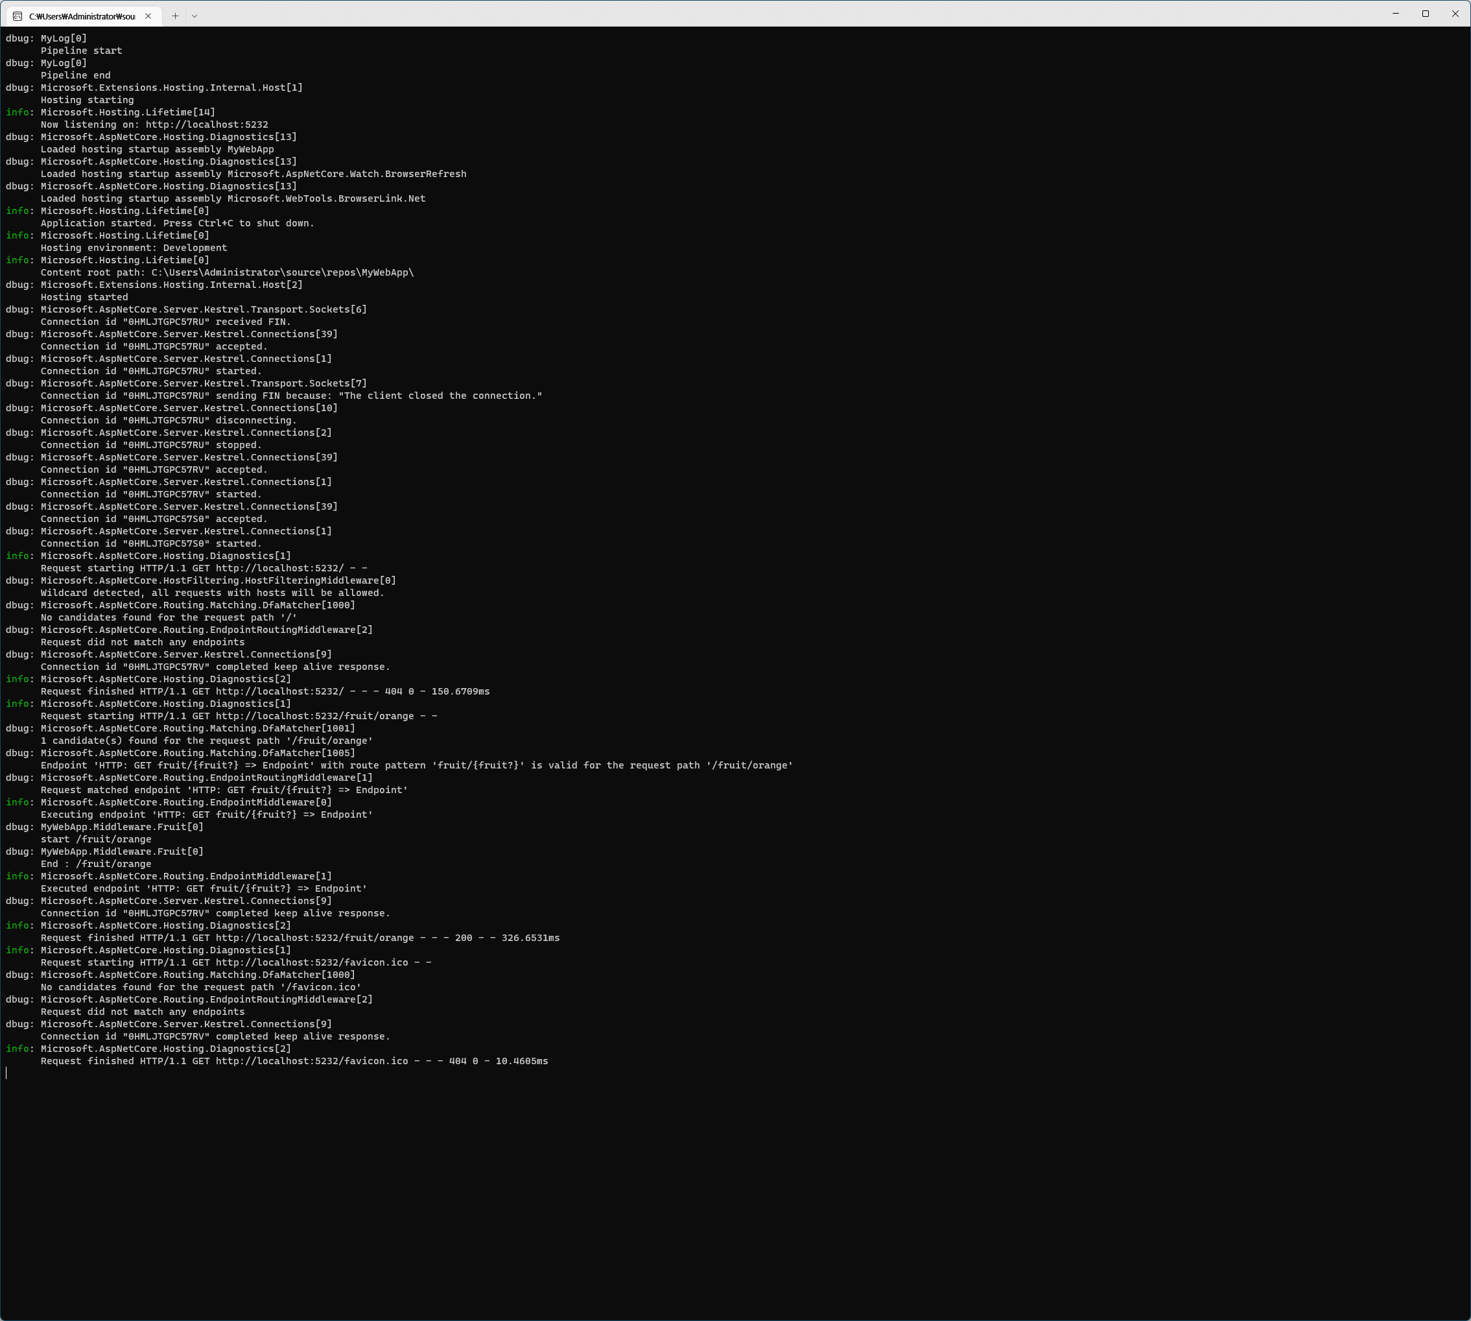This screenshot has height=1321, width=1471.
Task: Close the current terminal tab
Action: (x=148, y=16)
